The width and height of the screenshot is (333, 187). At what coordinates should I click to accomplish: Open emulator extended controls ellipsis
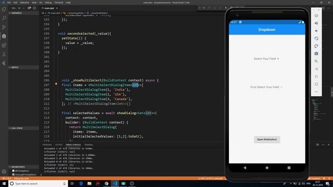(316, 92)
